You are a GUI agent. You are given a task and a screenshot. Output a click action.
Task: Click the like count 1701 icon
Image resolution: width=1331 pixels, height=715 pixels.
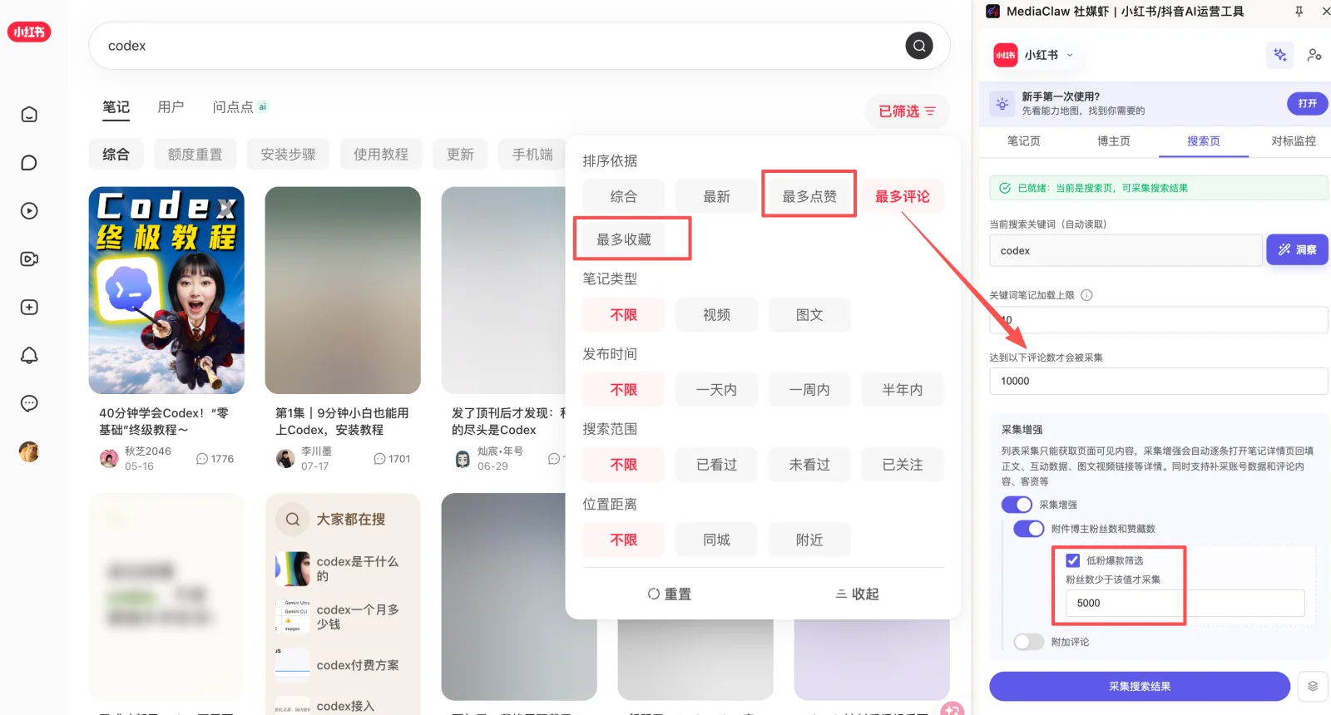380,459
